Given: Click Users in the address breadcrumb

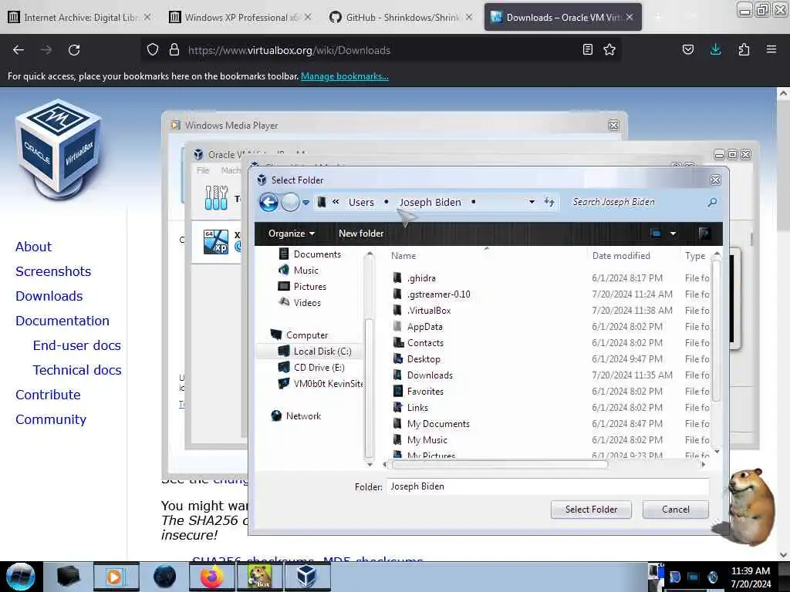Looking at the screenshot, I should pos(361,203).
